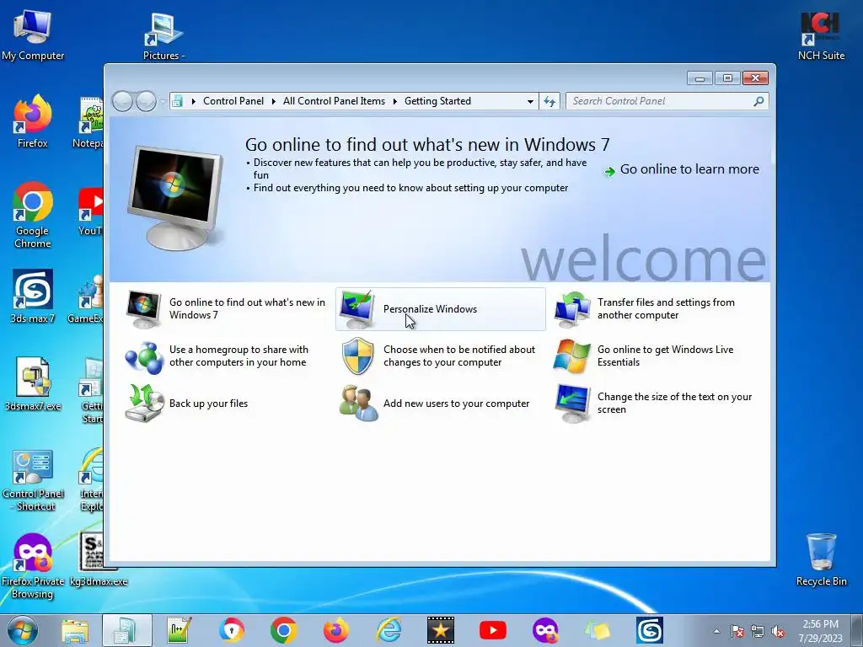Open the Firefox private mask taskbar icon
The image size is (863, 647).
[x=545, y=630]
